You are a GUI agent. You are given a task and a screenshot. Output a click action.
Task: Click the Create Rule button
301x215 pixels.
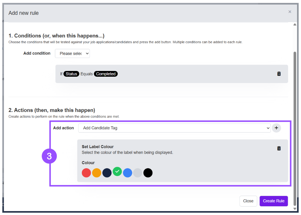(x=274, y=201)
